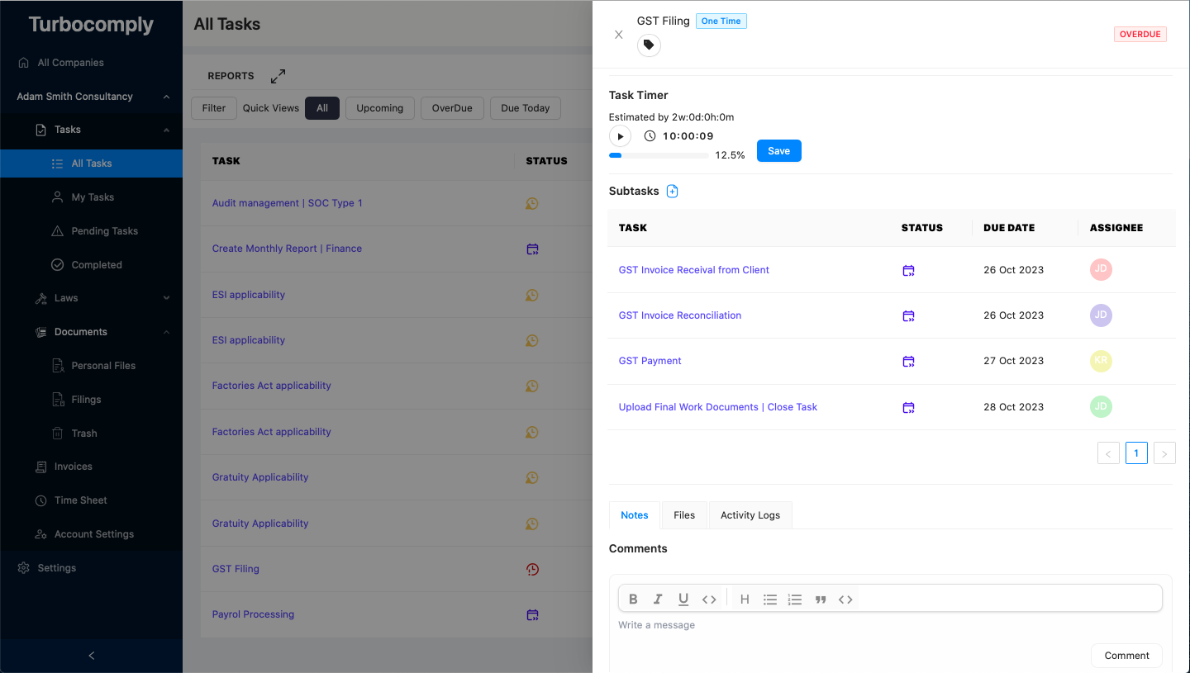The image size is (1190, 673).
Task: Click the overdue clock icon beside GST Filing row
Action: click(x=532, y=569)
